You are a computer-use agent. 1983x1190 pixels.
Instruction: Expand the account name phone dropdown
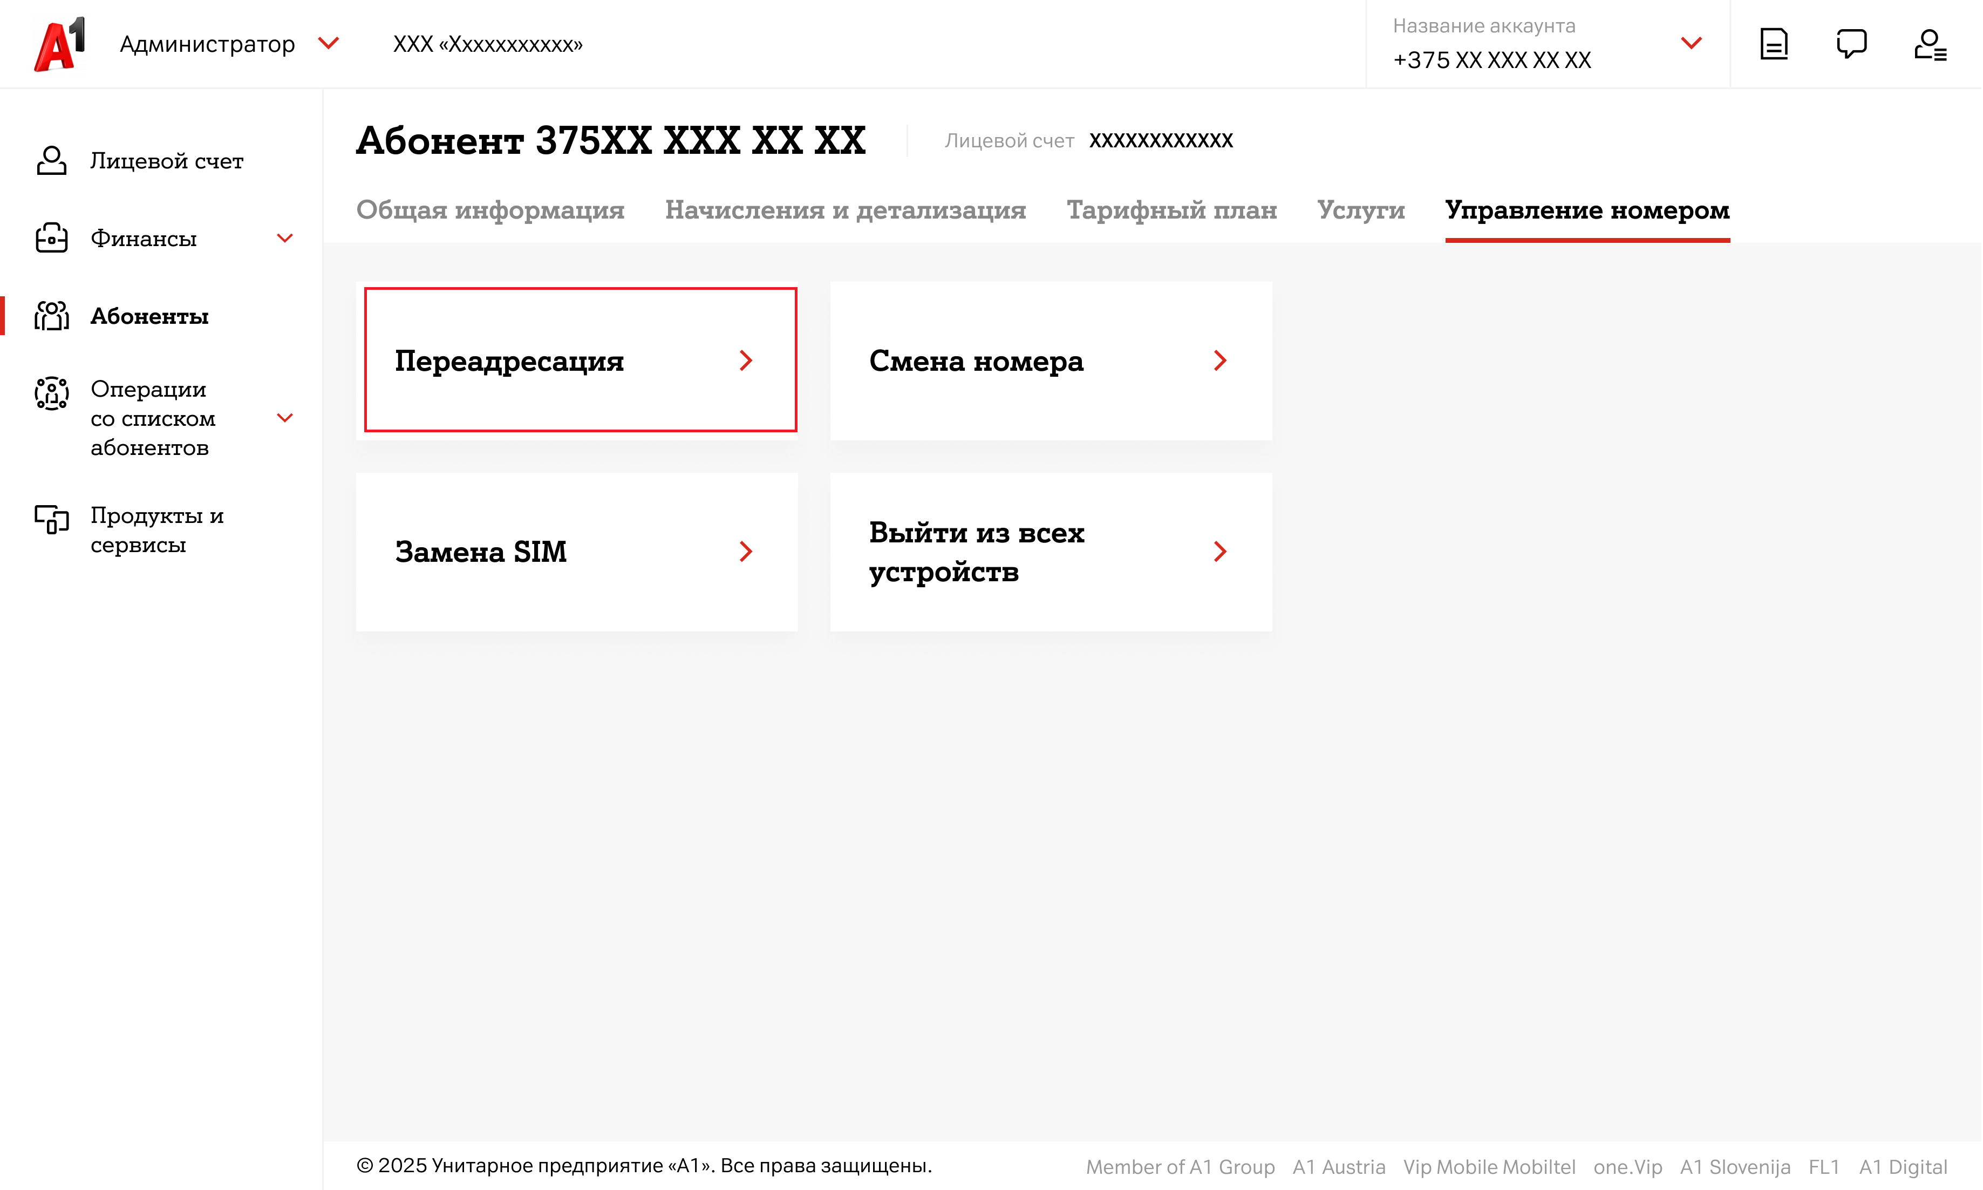1691,43
